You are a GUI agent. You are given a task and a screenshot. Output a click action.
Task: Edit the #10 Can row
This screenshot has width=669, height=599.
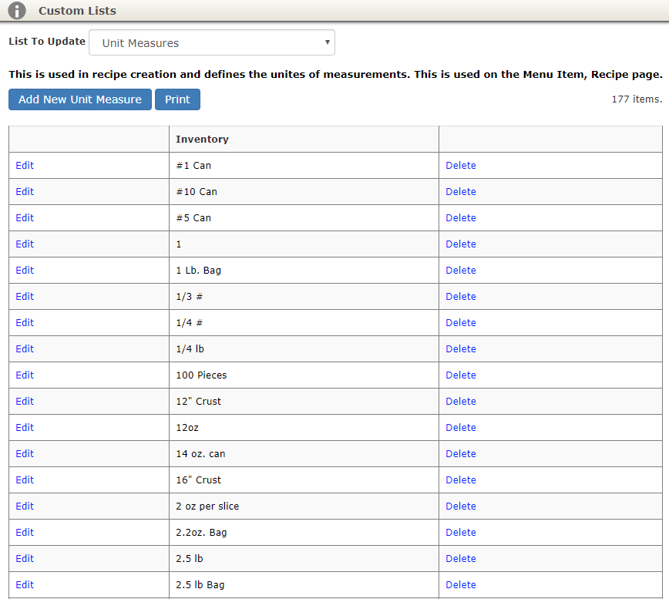click(x=25, y=191)
